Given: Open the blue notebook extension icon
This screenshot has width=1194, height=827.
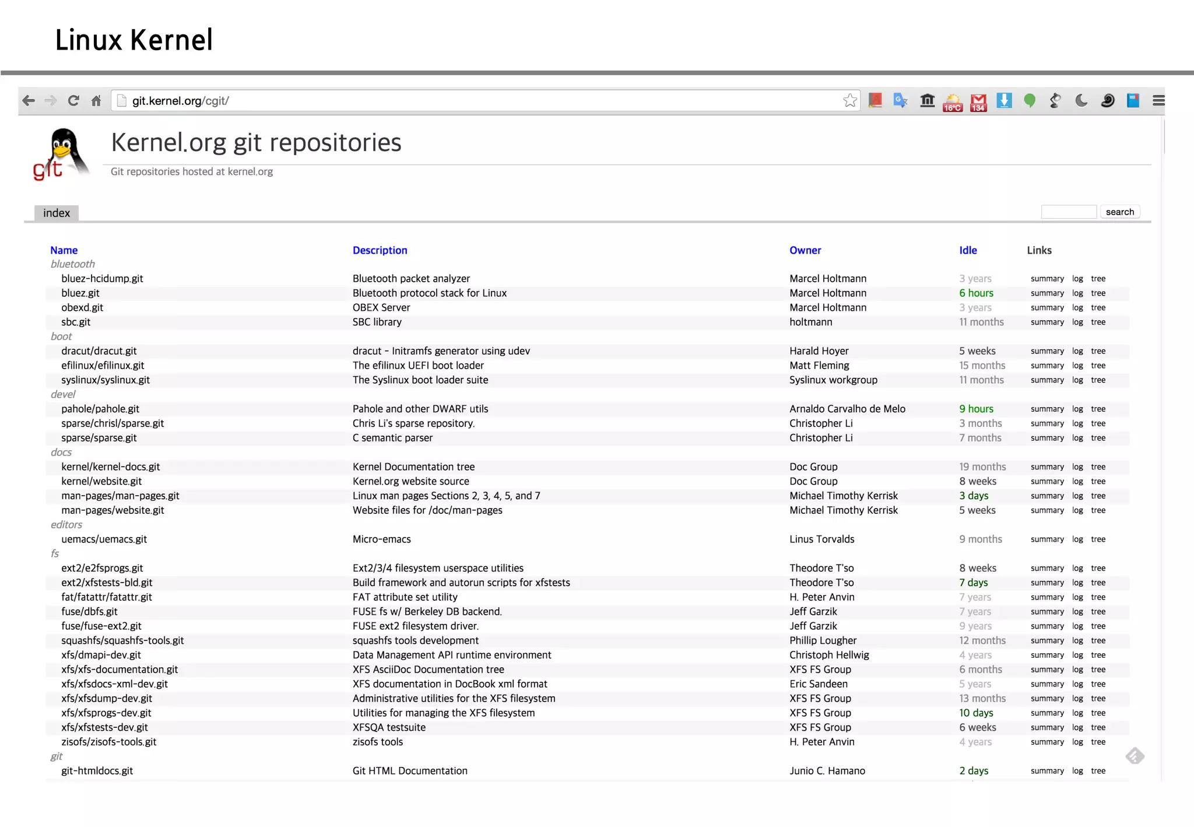Looking at the screenshot, I should coord(1133,100).
